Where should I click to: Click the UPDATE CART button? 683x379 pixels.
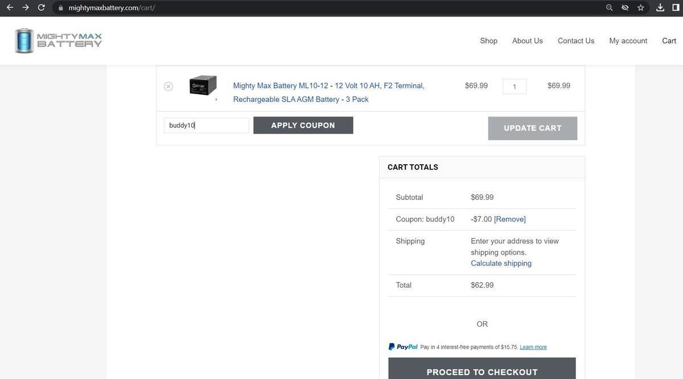point(533,128)
